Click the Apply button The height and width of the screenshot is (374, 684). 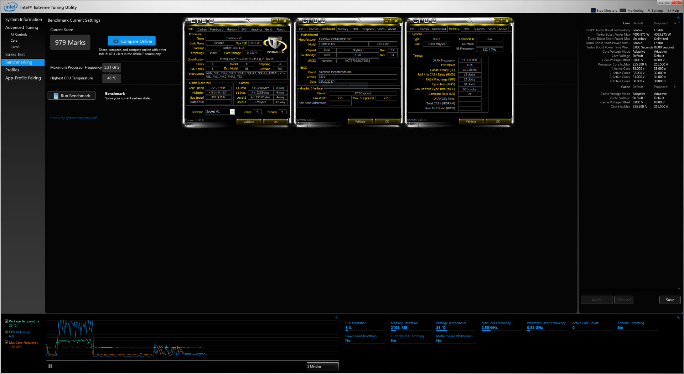coord(597,300)
